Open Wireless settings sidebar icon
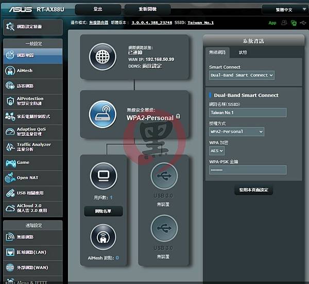309x284 pixels. pos(10,237)
